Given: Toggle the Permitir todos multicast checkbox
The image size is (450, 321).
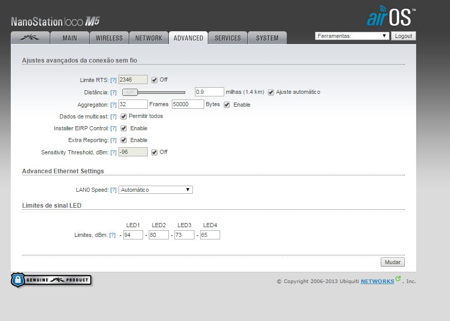Looking at the screenshot, I should pos(124,116).
